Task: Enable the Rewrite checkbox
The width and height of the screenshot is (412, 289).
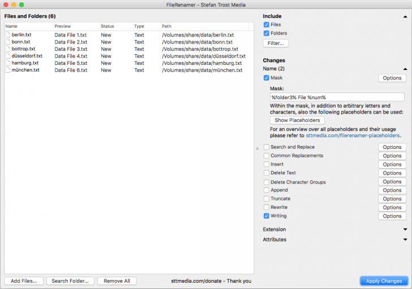Action: tap(266, 207)
